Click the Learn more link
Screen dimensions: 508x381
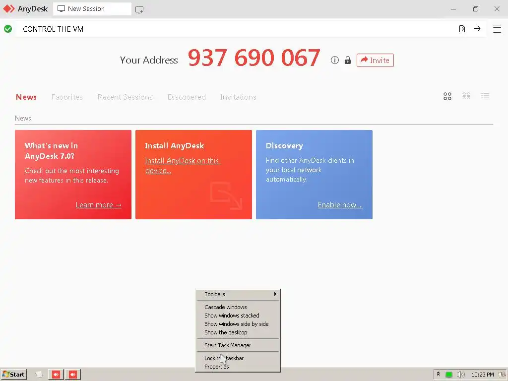tap(99, 205)
